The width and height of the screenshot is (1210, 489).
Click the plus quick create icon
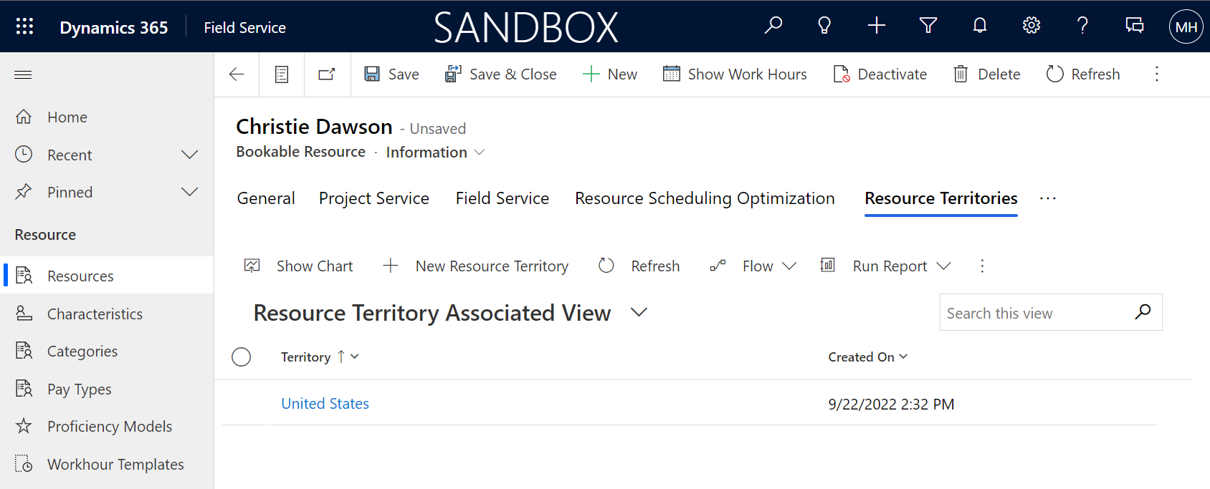click(x=877, y=26)
